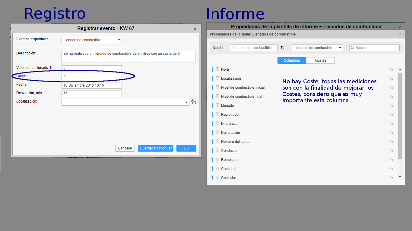Click drag handle for Diferencia column
This screenshot has width=412, height=231.
click(x=212, y=124)
